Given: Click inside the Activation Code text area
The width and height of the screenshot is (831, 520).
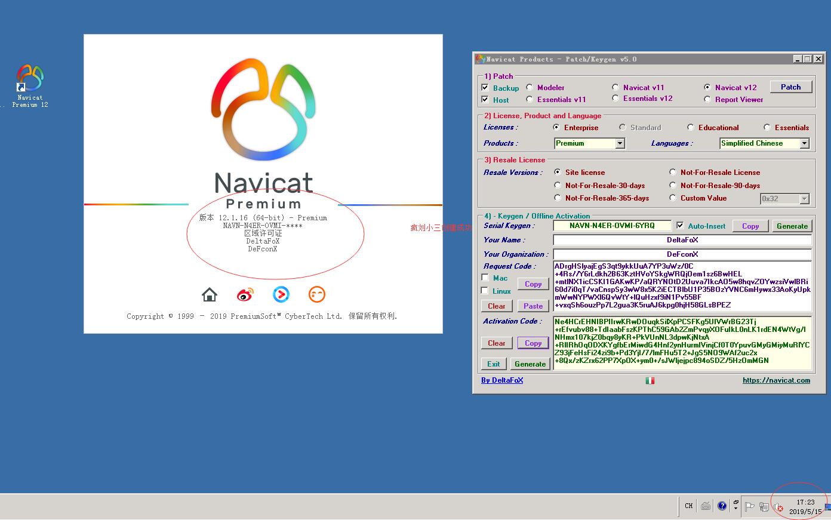Looking at the screenshot, I should tap(682, 343).
